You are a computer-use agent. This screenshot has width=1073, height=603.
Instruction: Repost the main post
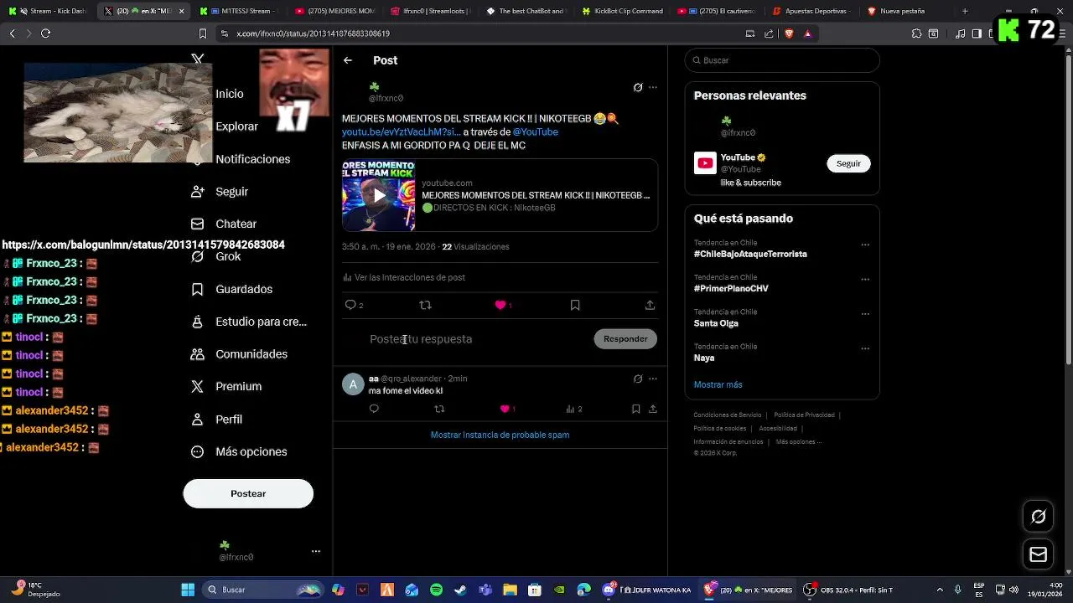[425, 305]
